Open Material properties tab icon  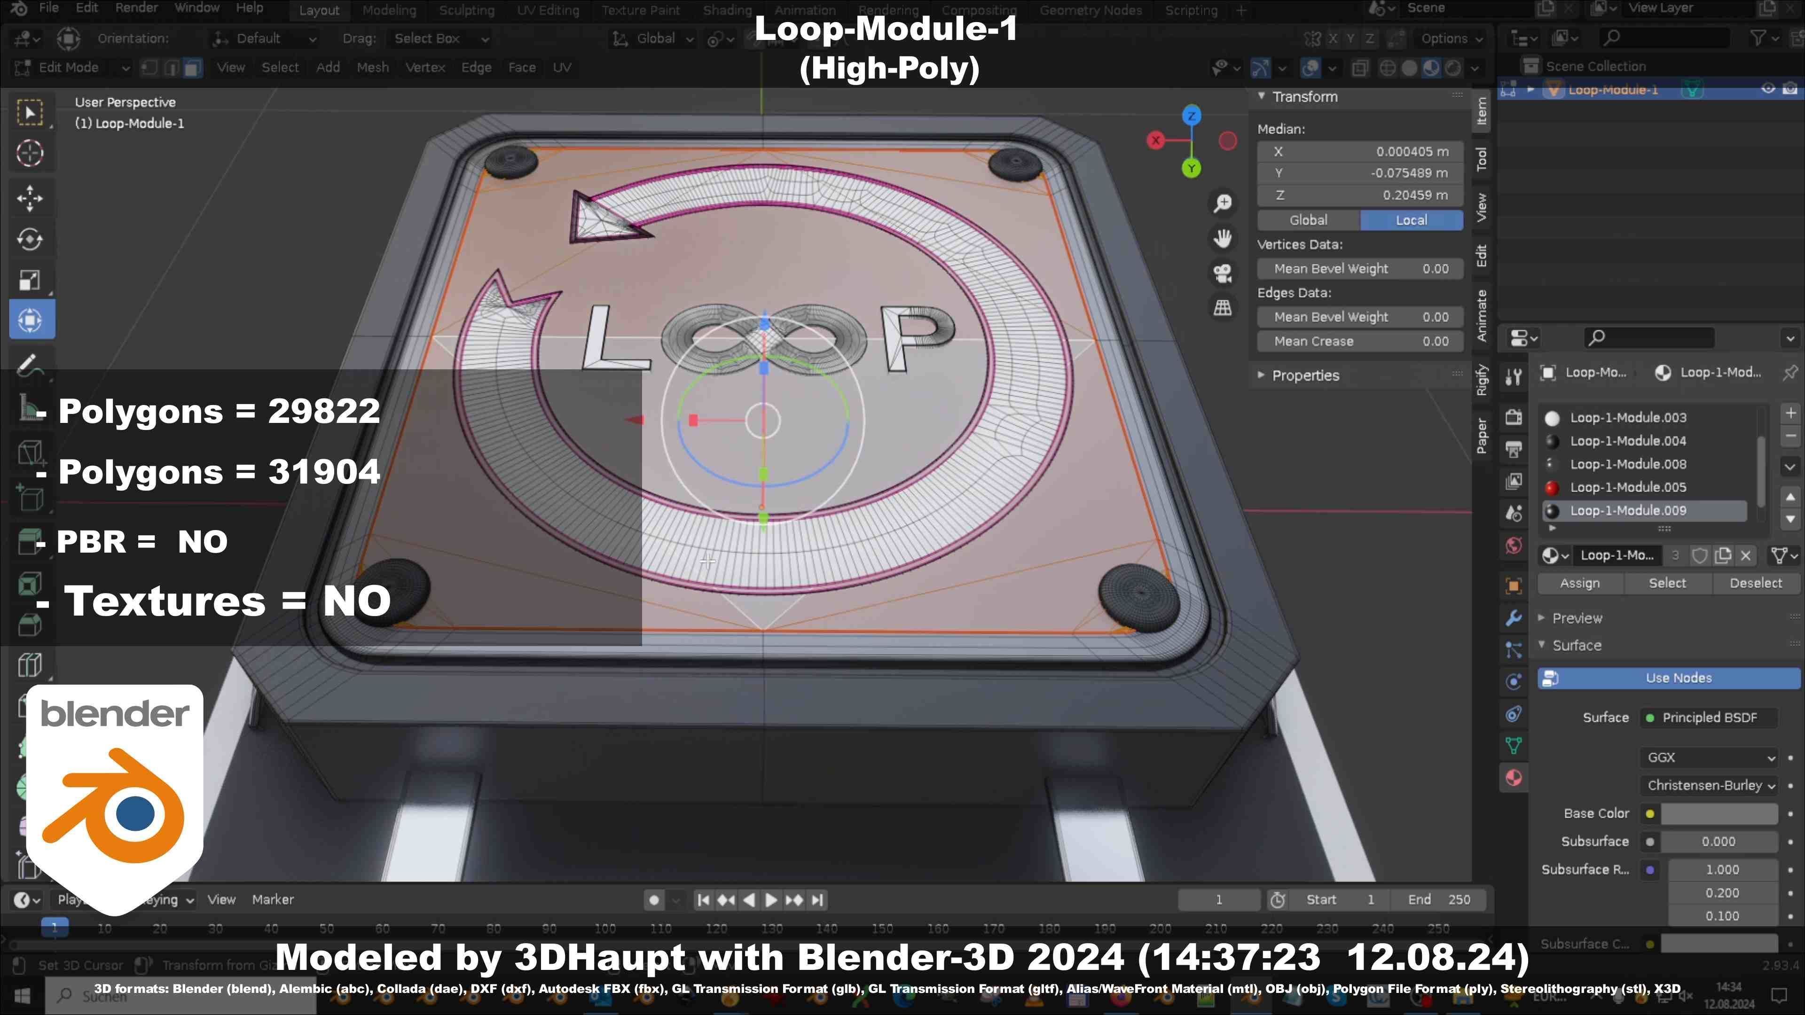pyautogui.click(x=1514, y=778)
